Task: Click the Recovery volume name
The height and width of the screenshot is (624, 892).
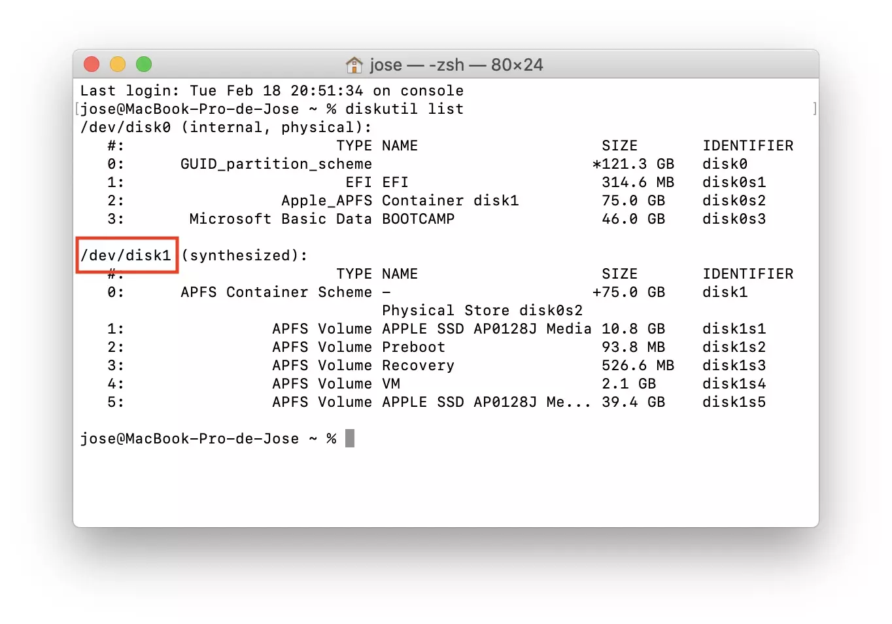Action: coord(418,365)
